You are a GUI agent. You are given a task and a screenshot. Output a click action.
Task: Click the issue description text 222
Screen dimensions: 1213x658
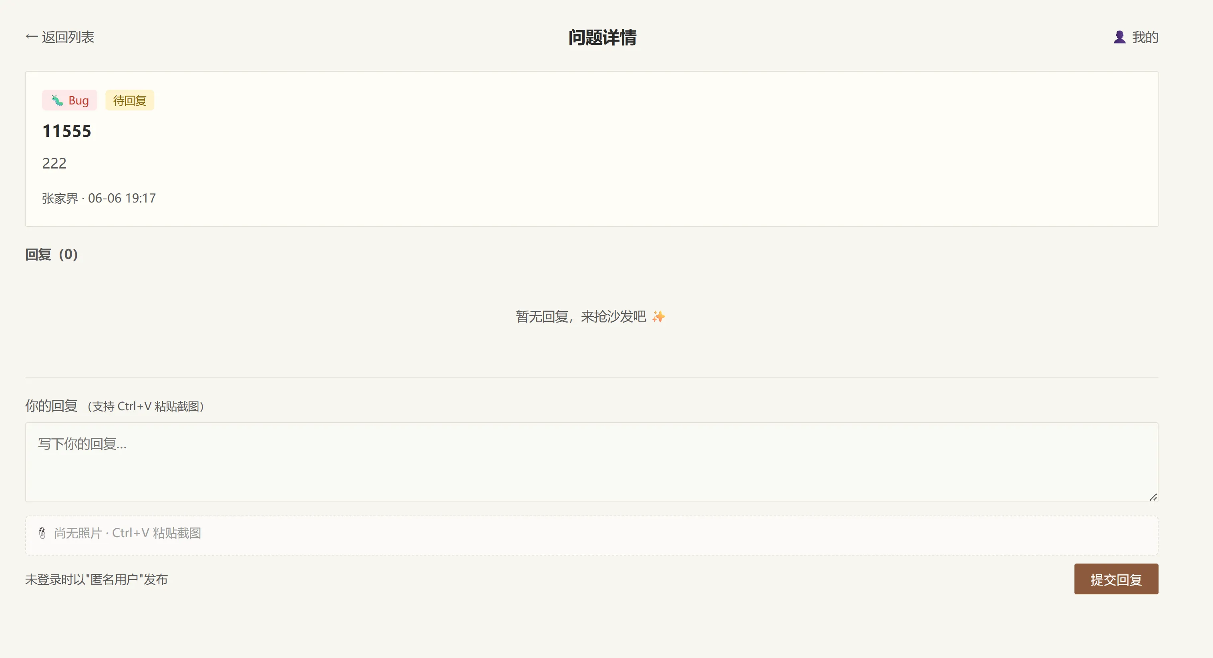[54, 163]
